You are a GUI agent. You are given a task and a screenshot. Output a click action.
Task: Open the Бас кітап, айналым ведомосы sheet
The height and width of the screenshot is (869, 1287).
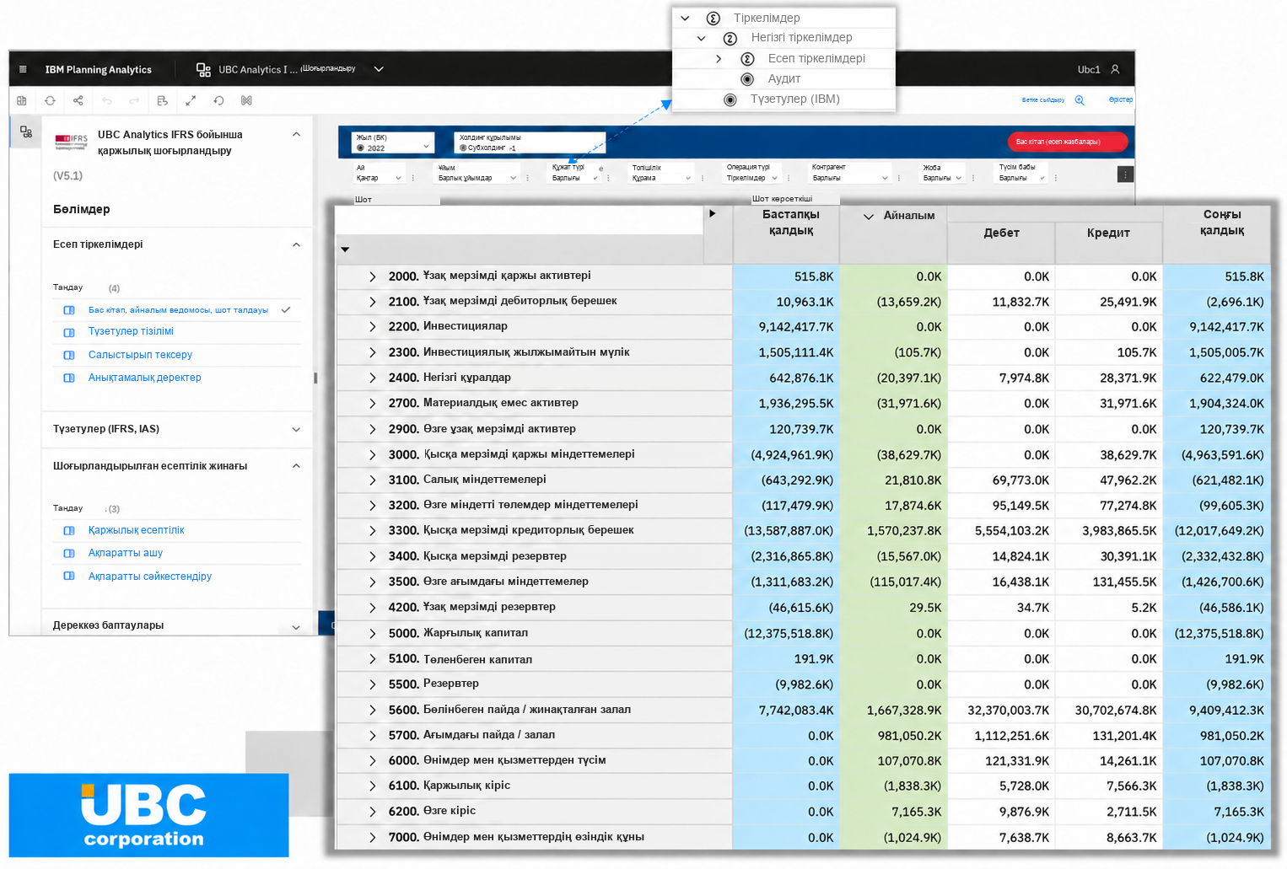[x=178, y=309]
